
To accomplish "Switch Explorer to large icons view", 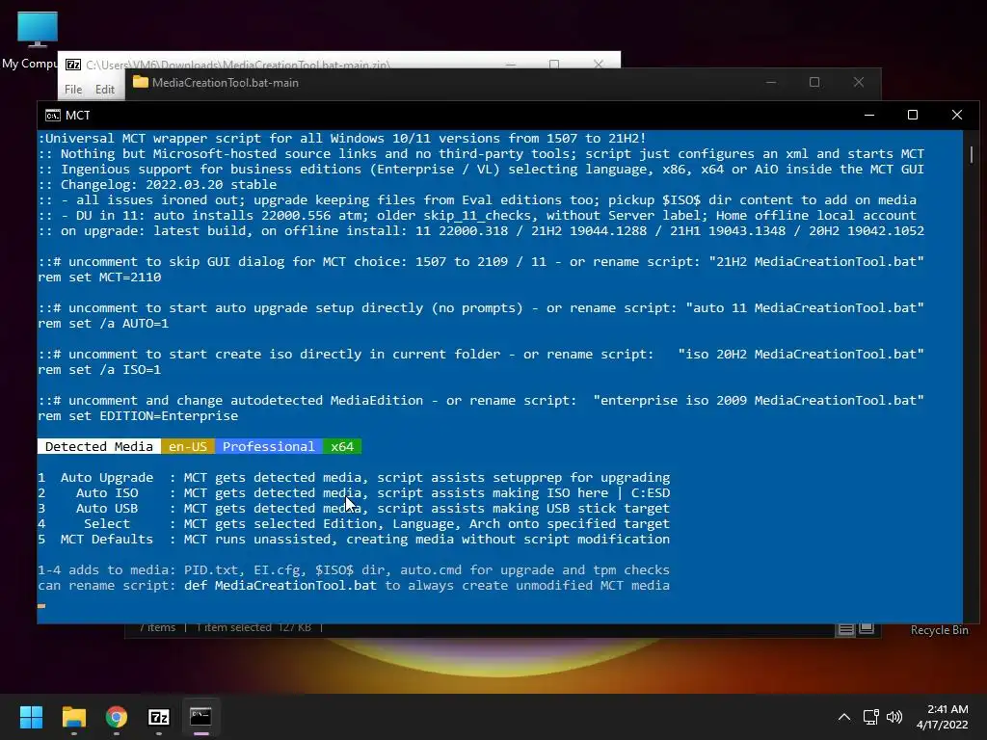I will pyautogui.click(x=867, y=628).
